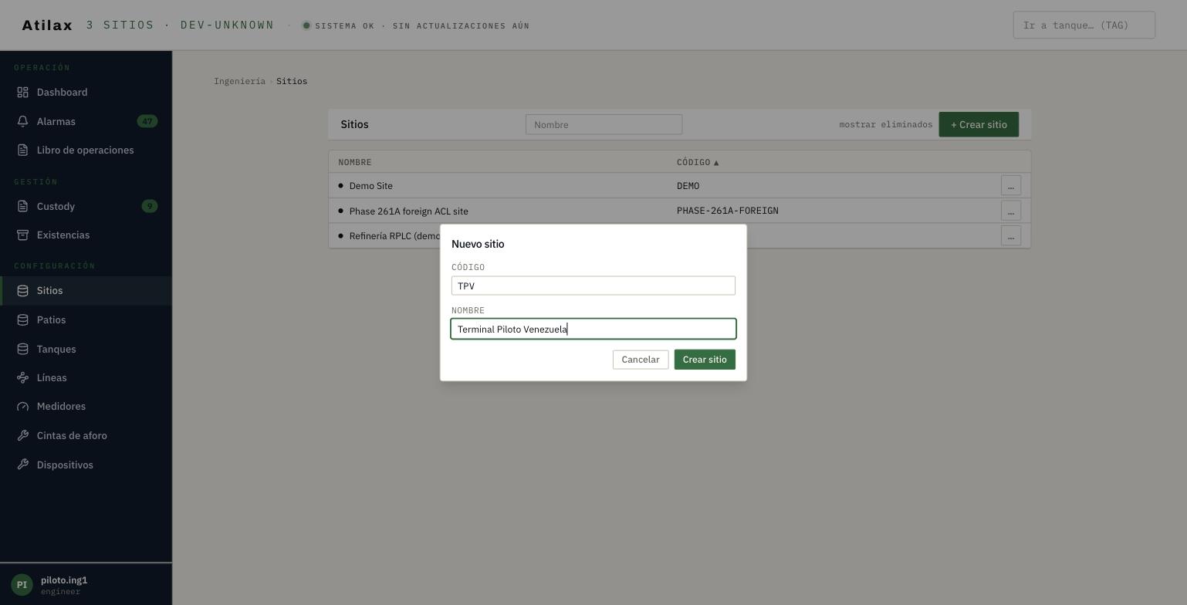The height and width of the screenshot is (605, 1187).
Task: Click the piloto.ing1 username
Action: tap(64, 580)
